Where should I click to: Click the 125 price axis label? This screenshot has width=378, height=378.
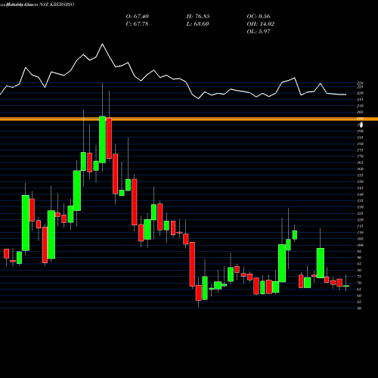click(x=360, y=213)
